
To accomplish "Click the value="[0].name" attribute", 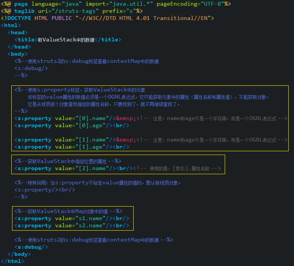I will coord(82,119).
